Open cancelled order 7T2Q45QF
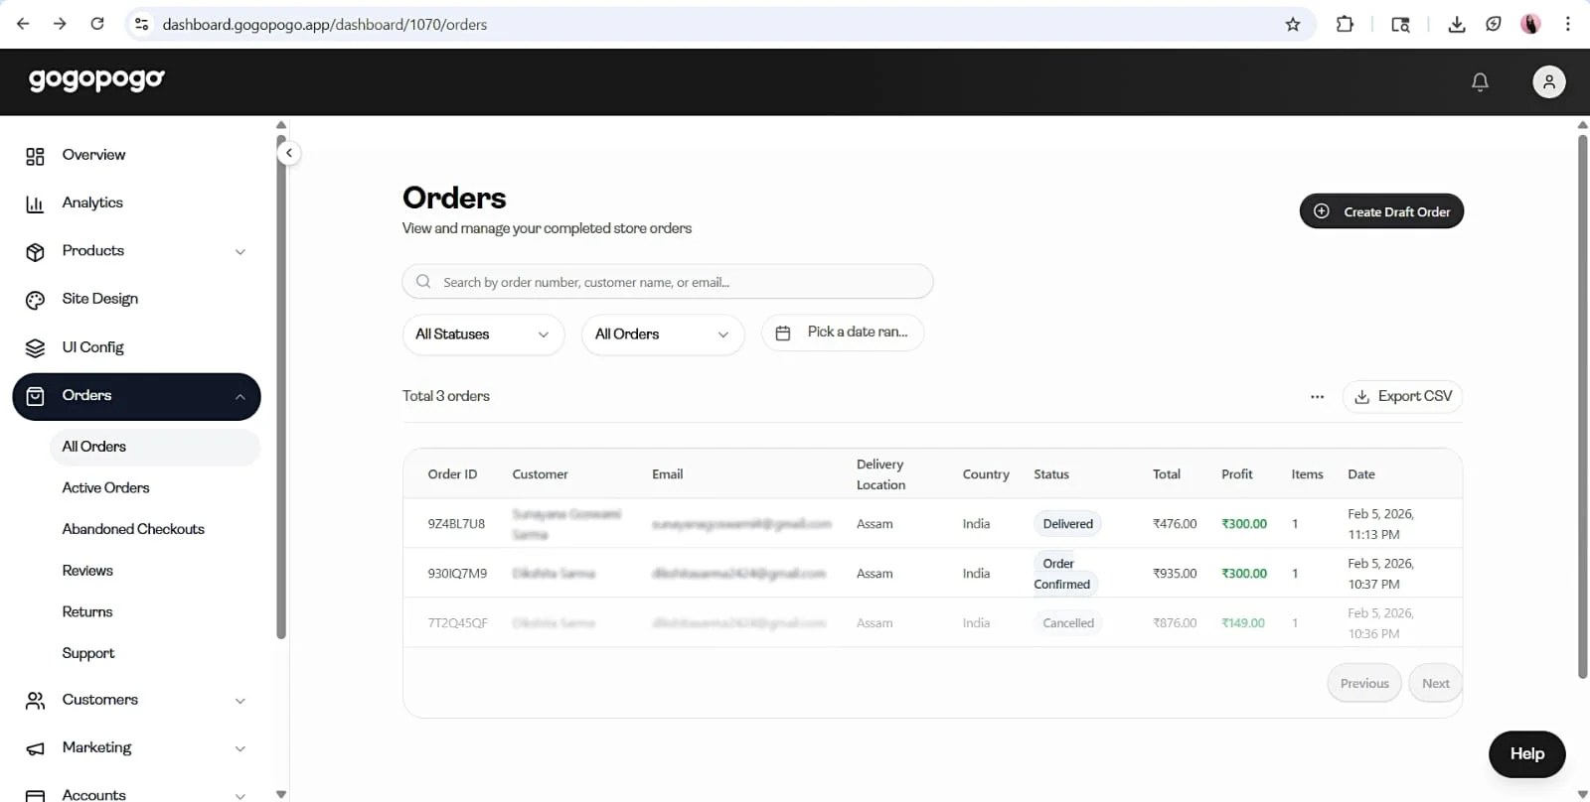The width and height of the screenshot is (1590, 802). (457, 623)
